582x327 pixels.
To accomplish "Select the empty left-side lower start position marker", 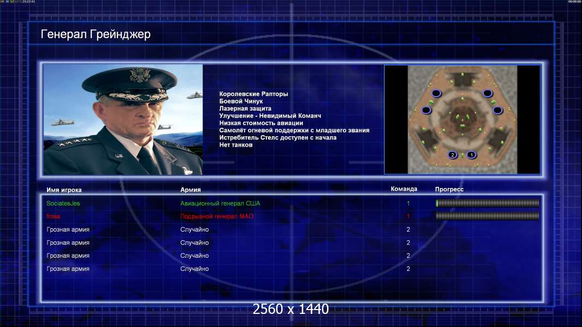I will [x=426, y=110].
